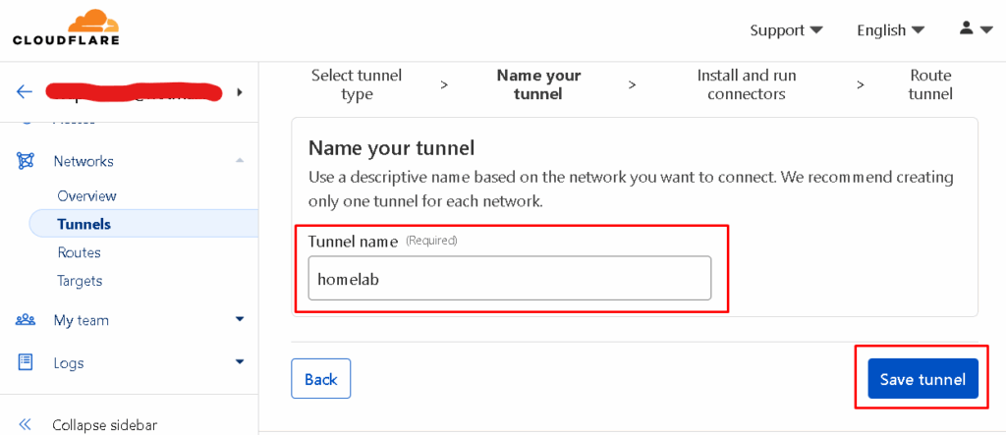Viewport: 1006px width, 435px height.
Task: Expand the account selector arrow
Action: (x=240, y=91)
